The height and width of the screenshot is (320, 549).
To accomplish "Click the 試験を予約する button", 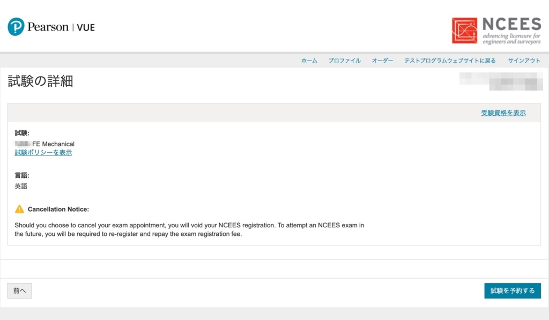I will tap(512, 291).
